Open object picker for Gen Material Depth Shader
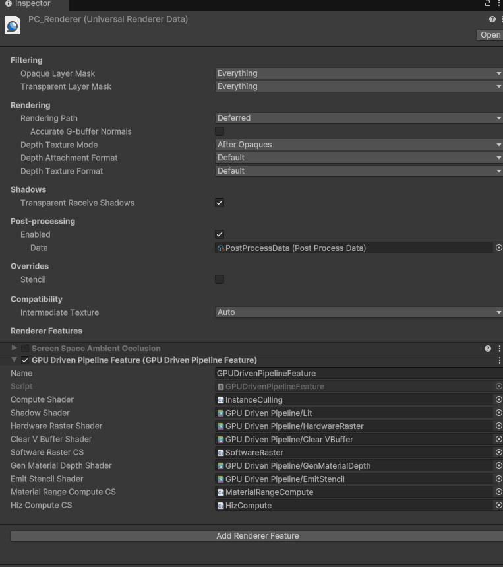The image size is (503, 567). pyautogui.click(x=498, y=465)
